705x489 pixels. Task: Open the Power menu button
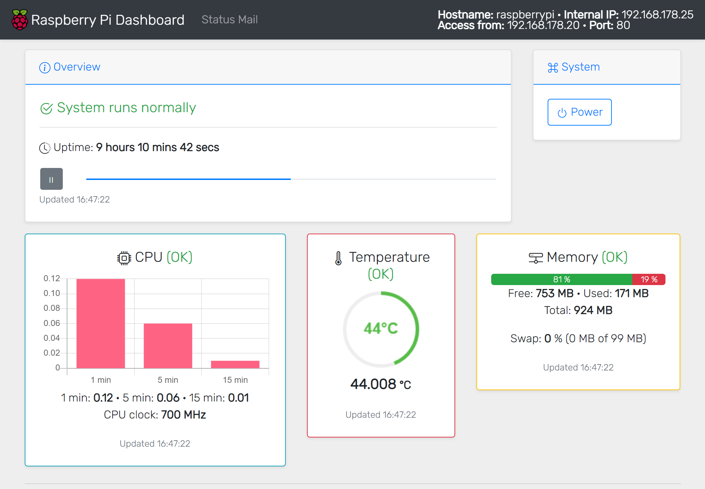[579, 112]
